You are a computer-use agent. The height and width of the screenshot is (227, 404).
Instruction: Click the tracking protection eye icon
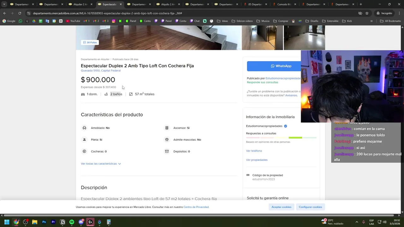click(x=360, y=13)
